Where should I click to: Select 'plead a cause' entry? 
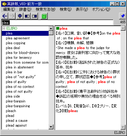pos(17,121)
